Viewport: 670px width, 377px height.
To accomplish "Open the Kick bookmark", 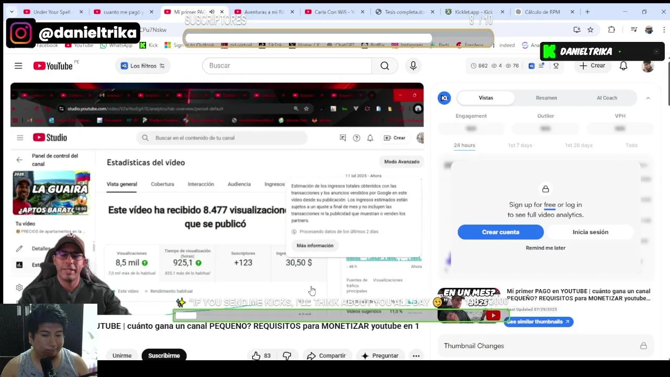I will click(149, 46).
